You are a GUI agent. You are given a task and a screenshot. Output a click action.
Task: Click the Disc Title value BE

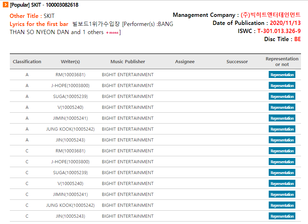point(297,39)
